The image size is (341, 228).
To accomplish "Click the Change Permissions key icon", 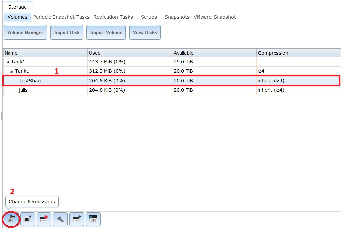I will [11, 219].
